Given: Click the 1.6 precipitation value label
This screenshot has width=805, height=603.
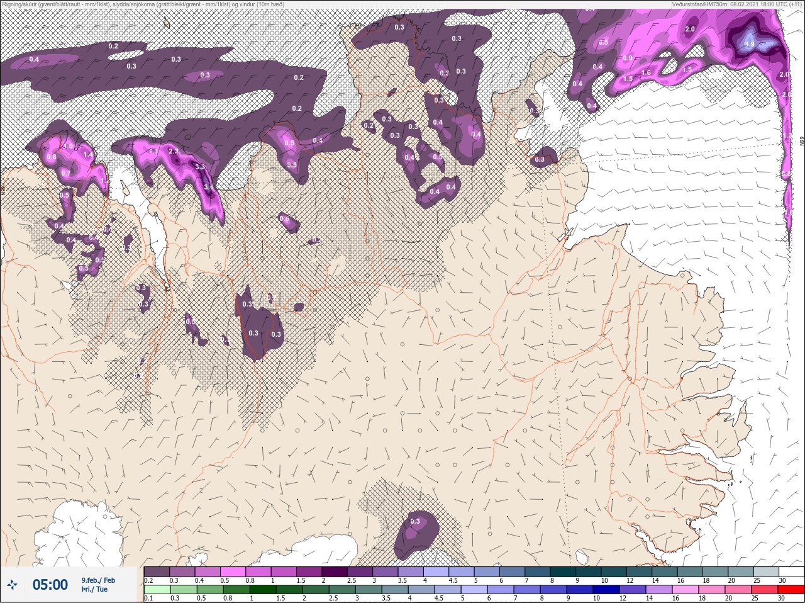Looking at the screenshot, I should click(646, 72).
